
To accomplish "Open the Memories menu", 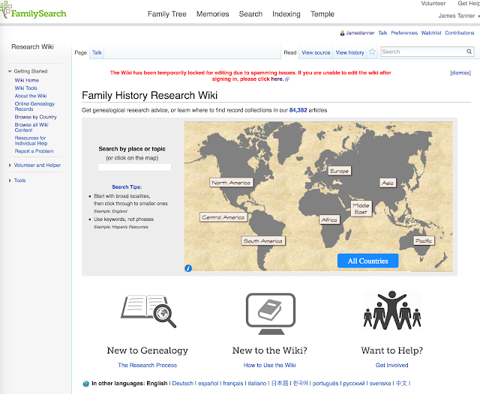I will [212, 14].
